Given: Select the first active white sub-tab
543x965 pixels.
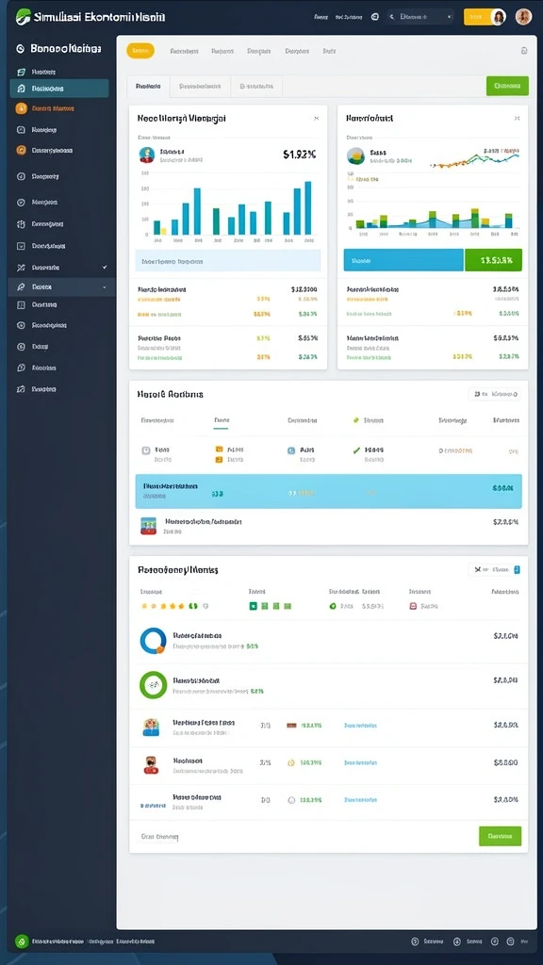Looking at the screenshot, I should coord(148,87).
